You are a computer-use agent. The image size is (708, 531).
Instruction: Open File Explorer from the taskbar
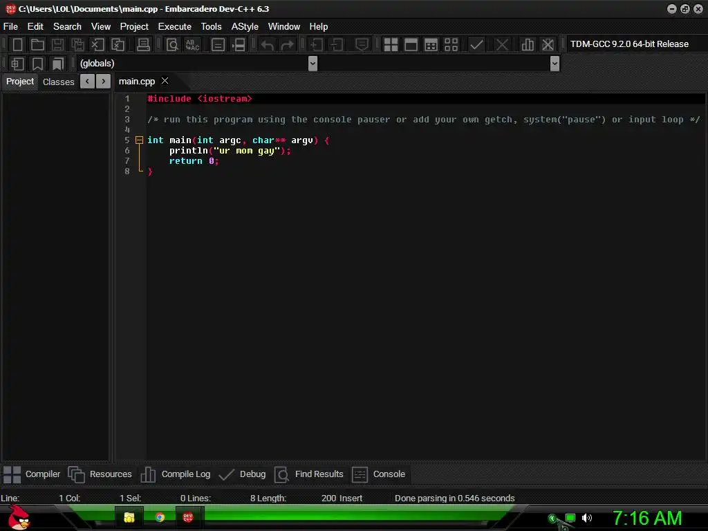[x=129, y=517]
